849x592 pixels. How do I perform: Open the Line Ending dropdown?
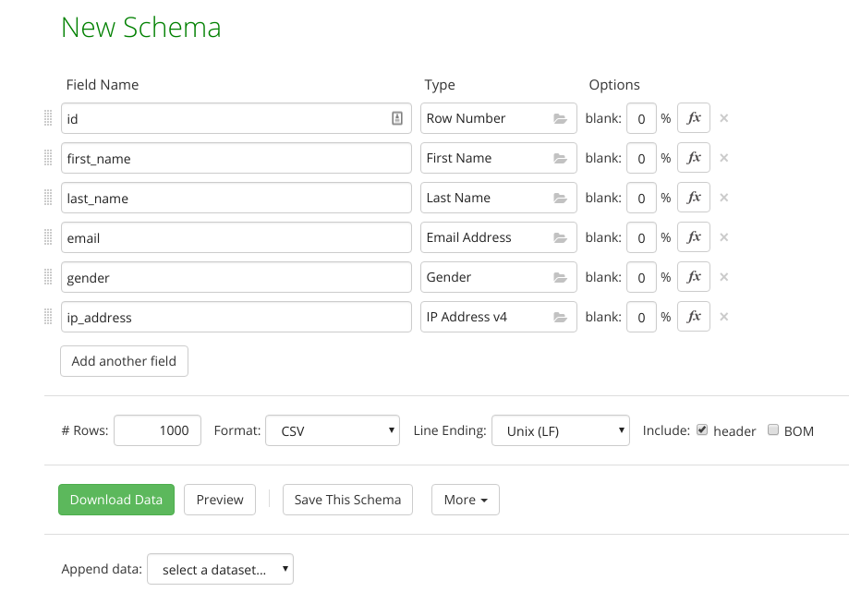click(560, 429)
